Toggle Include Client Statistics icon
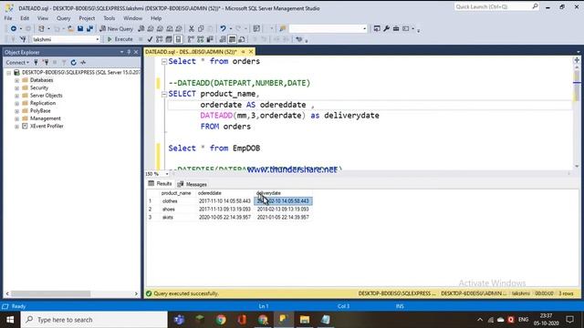This screenshot has height=328, width=584. (x=210, y=39)
